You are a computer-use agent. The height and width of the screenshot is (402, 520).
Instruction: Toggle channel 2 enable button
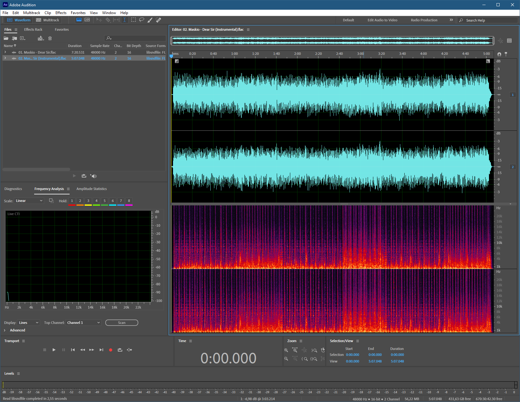pyautogui.click(x=513, y=167)
